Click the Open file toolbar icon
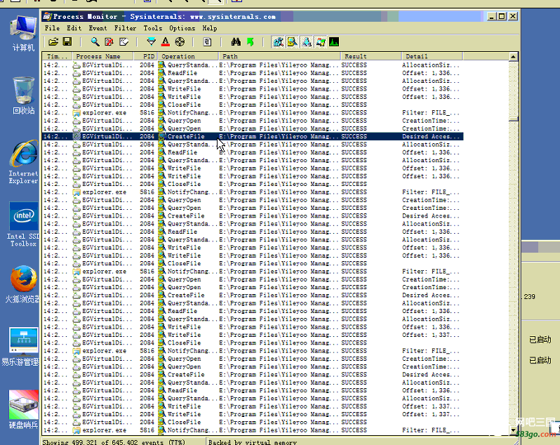 coord(53,42)
